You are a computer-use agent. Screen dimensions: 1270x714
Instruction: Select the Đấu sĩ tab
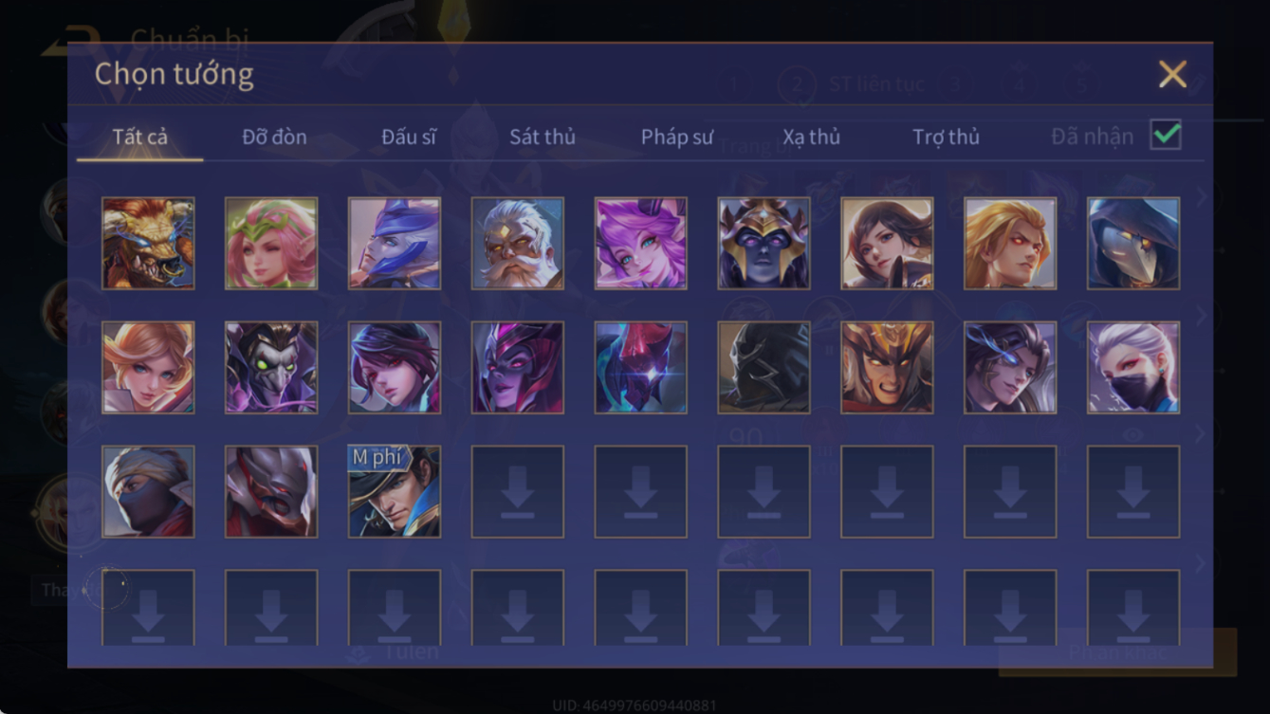coord(409,137)
